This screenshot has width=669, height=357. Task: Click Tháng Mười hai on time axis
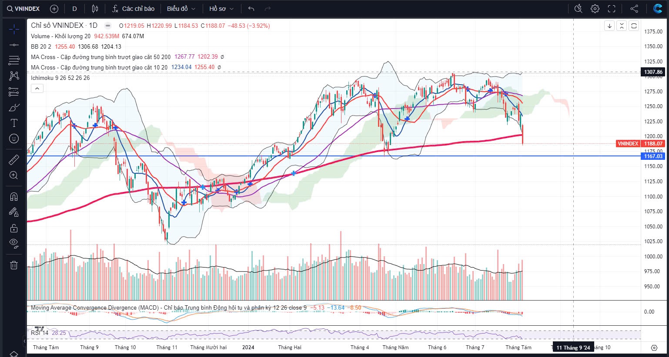click(x=208, y=347)
